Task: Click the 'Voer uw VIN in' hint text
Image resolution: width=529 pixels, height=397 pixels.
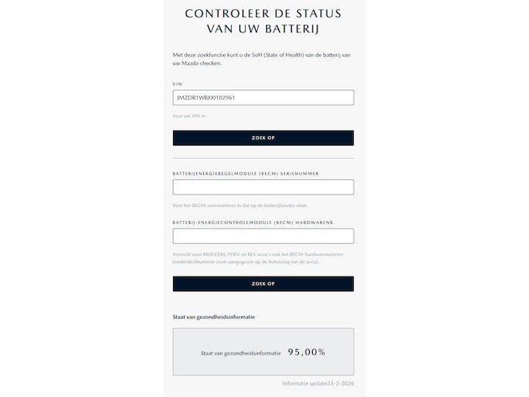Action: click(x=189, y=116)
